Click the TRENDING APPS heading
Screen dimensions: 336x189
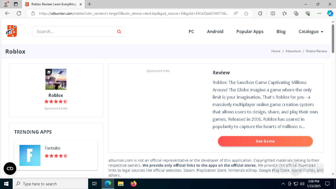pyautogui.click(x=33, y=132)
